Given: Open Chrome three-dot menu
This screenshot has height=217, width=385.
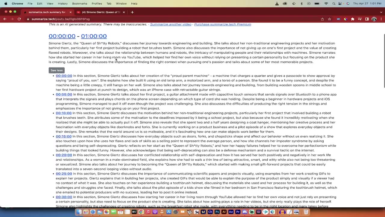Looking at the screenshot, I should tap(381, 19).
